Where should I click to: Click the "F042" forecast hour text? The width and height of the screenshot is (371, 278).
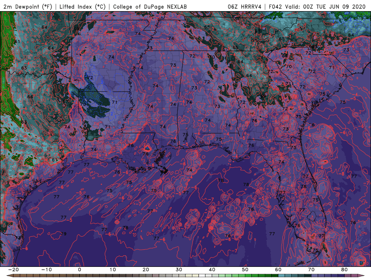pos(275,6)
